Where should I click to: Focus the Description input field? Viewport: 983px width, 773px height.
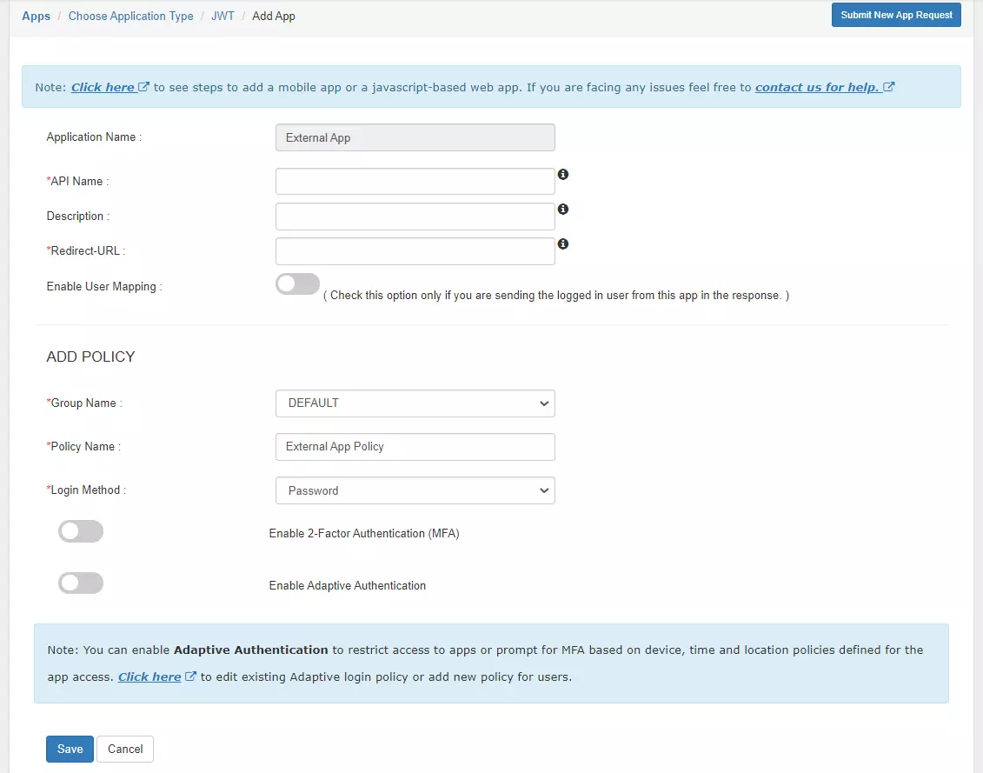(x=415, y=217)
